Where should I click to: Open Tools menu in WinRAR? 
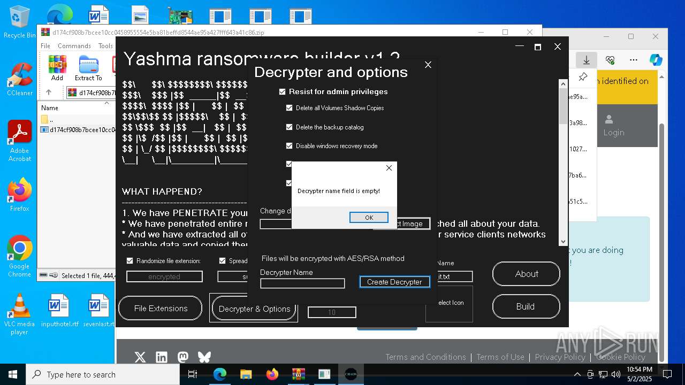pos(105,46)
